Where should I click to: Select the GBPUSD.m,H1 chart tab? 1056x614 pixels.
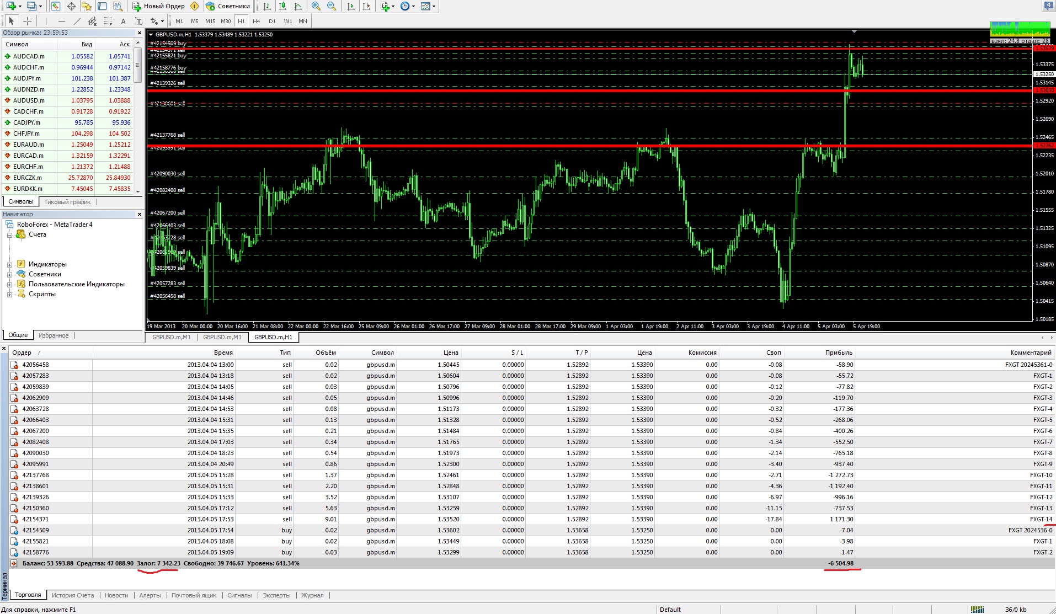click(x=273, y=337)
